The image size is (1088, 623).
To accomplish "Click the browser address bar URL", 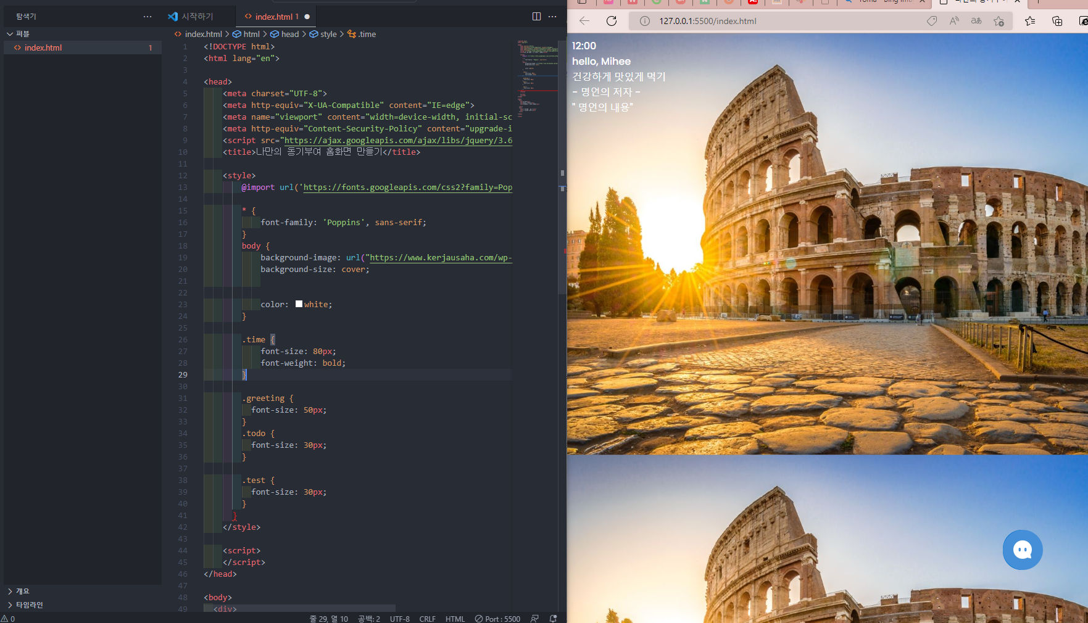I will pos(708,21).
